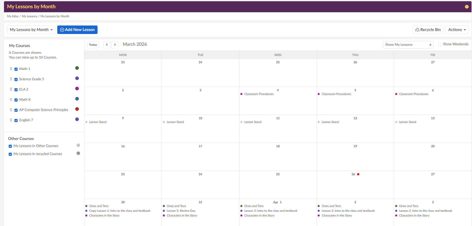Click the help question mark icon
The width and height of the screenshot is (472, 226).
(x=466, y=7)
